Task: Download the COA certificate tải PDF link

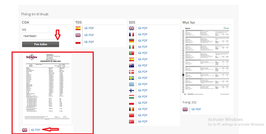Action: [x=35, y=130]
